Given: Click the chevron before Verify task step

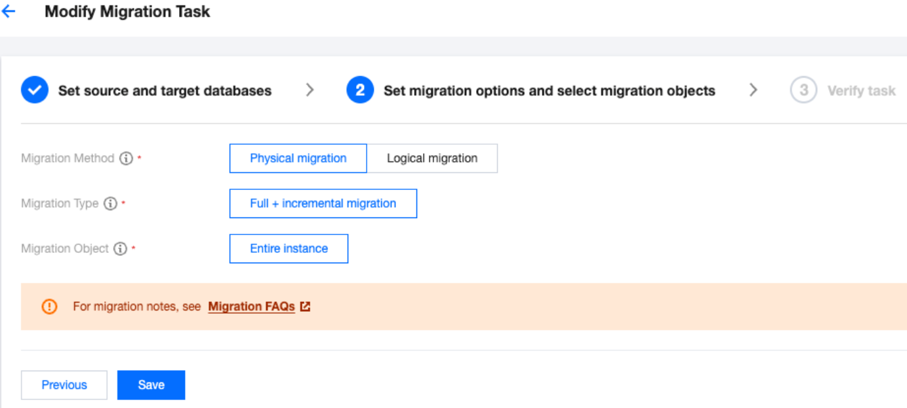Looking at the screenshot, I should pyautogui.click(x=754, y=90).
